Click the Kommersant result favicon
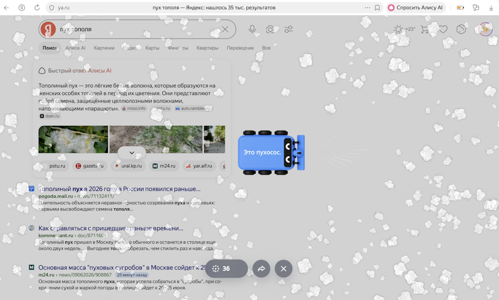499x300 pixels. 32,228
